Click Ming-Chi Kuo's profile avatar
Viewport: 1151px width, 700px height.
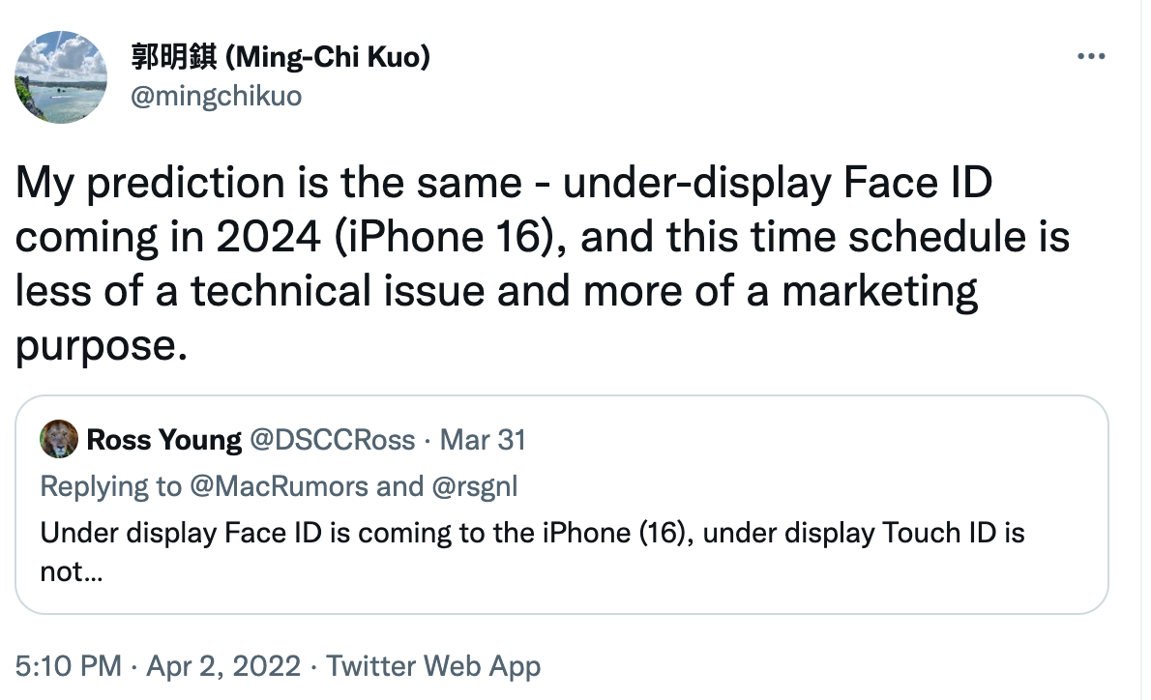[60, 77]
